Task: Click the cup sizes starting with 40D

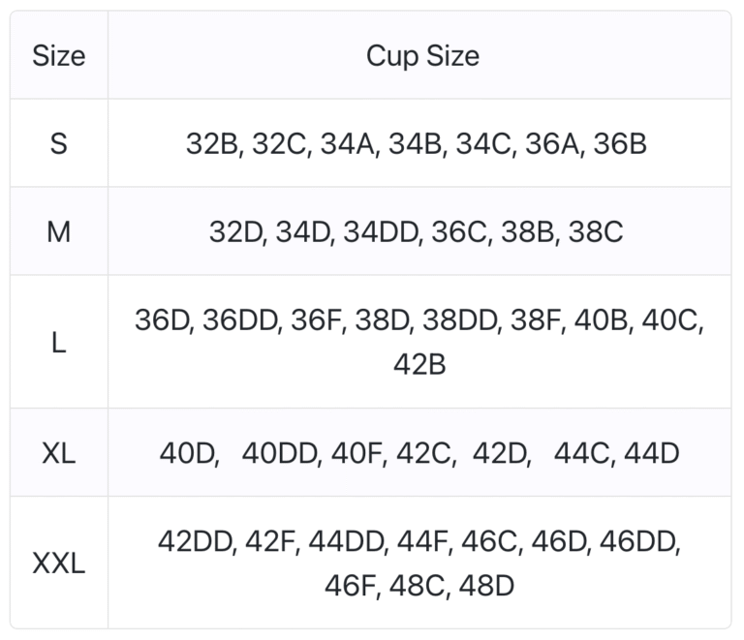Action: coord(419,452)
